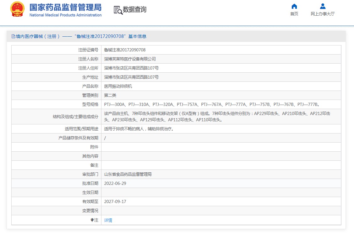Click the approval date 2022-06-29

pos(115,183)
